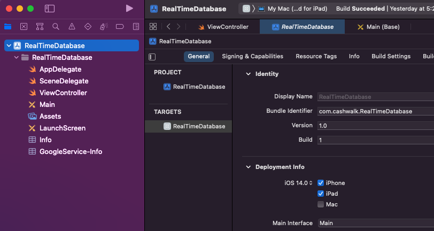Open the Breakpoint navigator
Image resolution: width=434 pixels, height=231 pixels.
(120, 26)
